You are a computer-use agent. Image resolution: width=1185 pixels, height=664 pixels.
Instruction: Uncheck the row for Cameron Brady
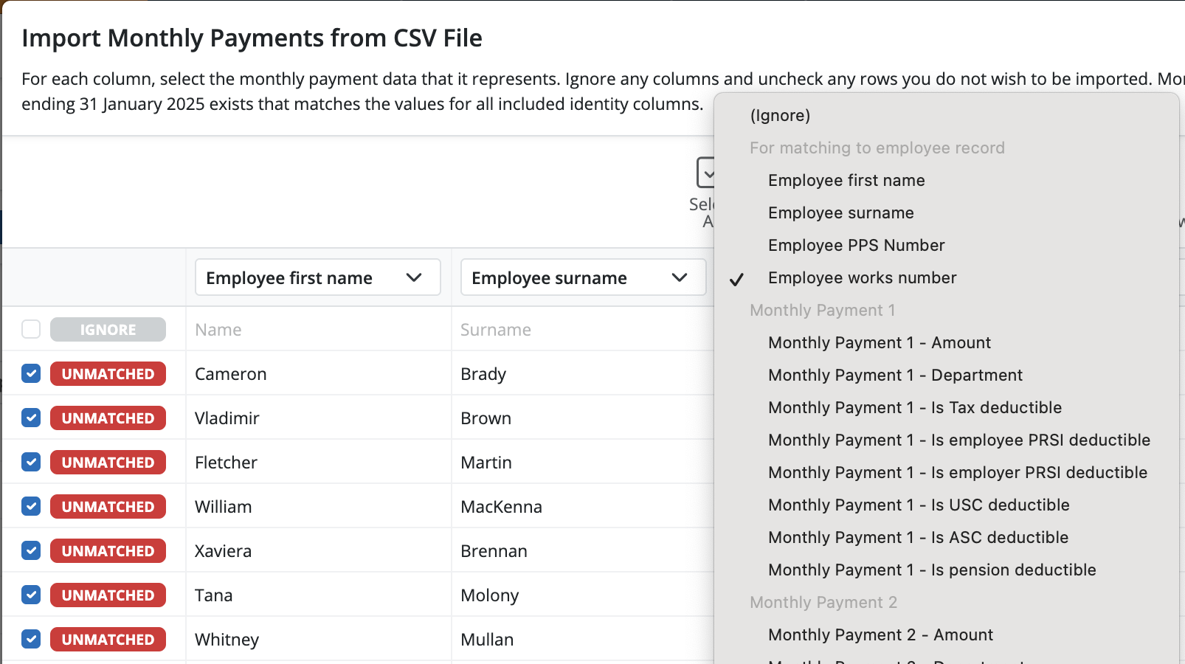[x=30, y=373]
